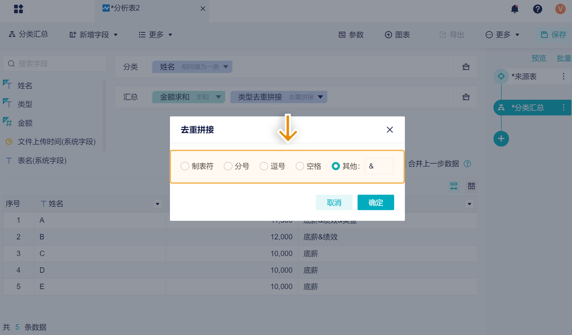Confirm with the 确定 button
The width and height of the screenshot is (572, 335).
click(x=376, y=202)
